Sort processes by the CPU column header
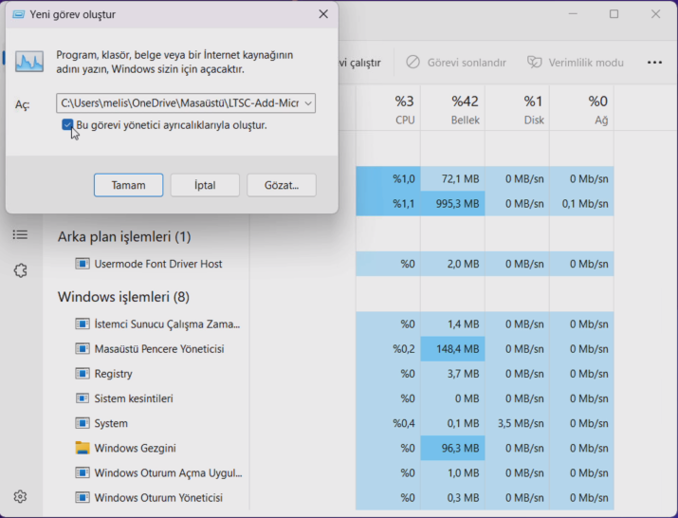 [x=404, y=109]
